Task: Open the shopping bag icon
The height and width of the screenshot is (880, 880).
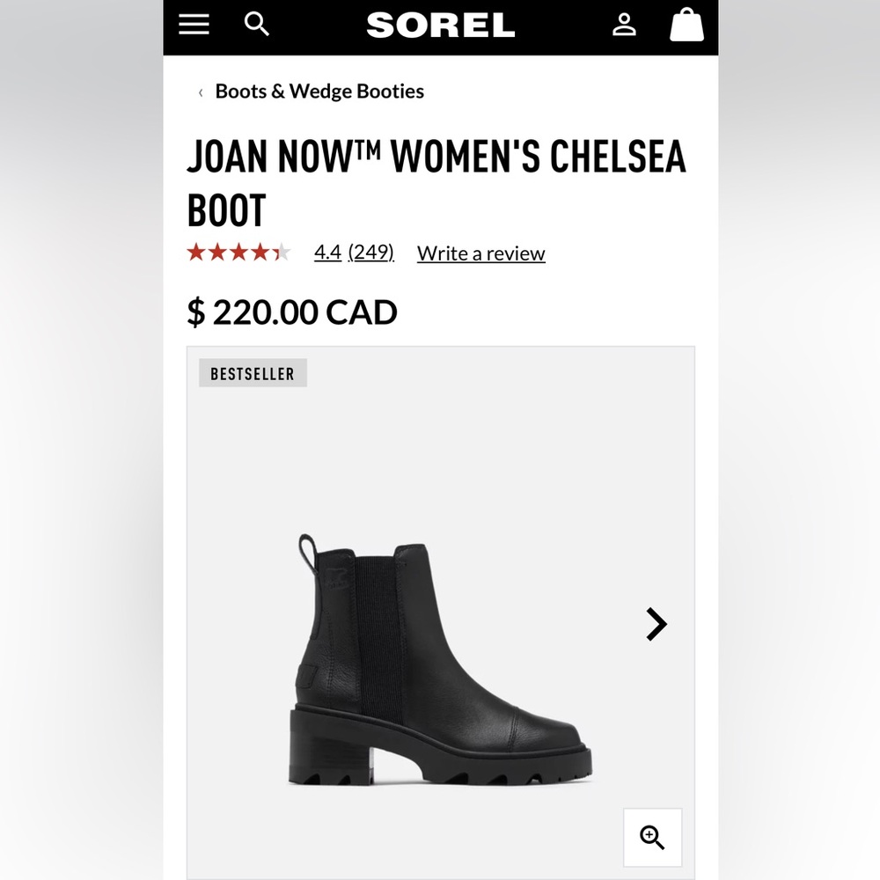Action: [x=686, y=25]
